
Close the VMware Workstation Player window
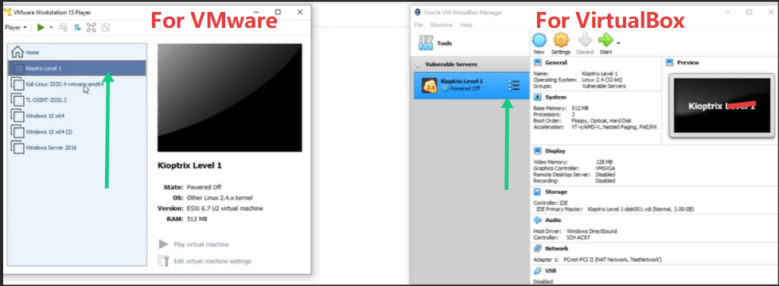[x=300, y=12]
